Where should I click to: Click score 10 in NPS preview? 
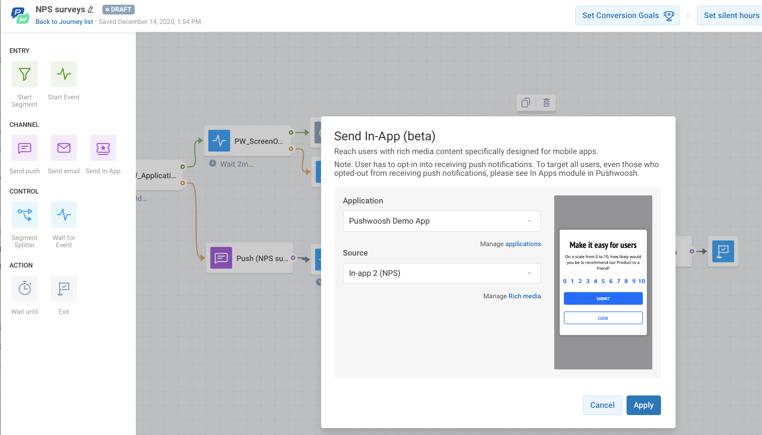point(641,281)
